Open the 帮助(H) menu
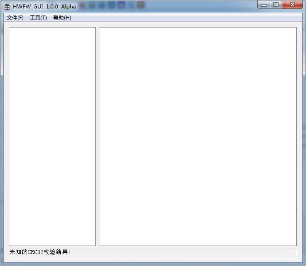This screenshot has width=306, height=266. click(62, 18)
